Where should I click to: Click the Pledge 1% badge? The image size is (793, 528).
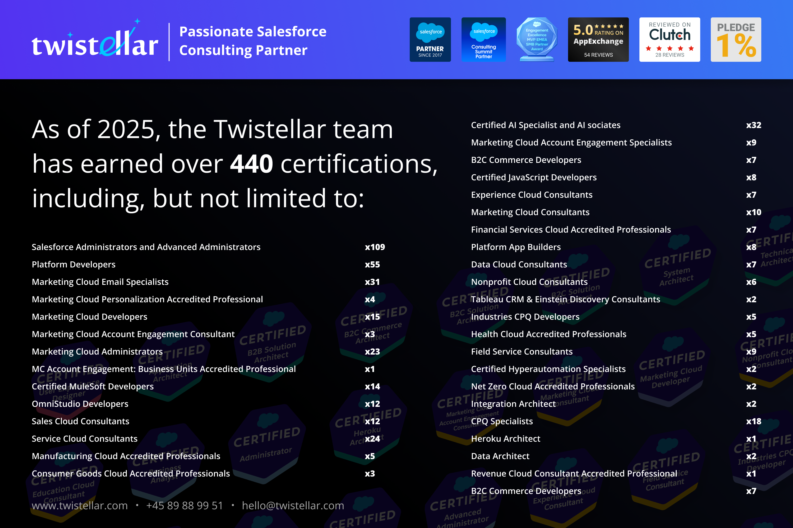click(x=736, y=40)
